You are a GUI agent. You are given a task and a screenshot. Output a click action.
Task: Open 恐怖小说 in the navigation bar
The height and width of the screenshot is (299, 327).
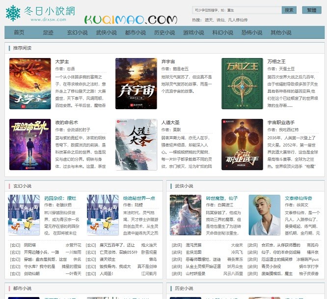click(252, 32)
